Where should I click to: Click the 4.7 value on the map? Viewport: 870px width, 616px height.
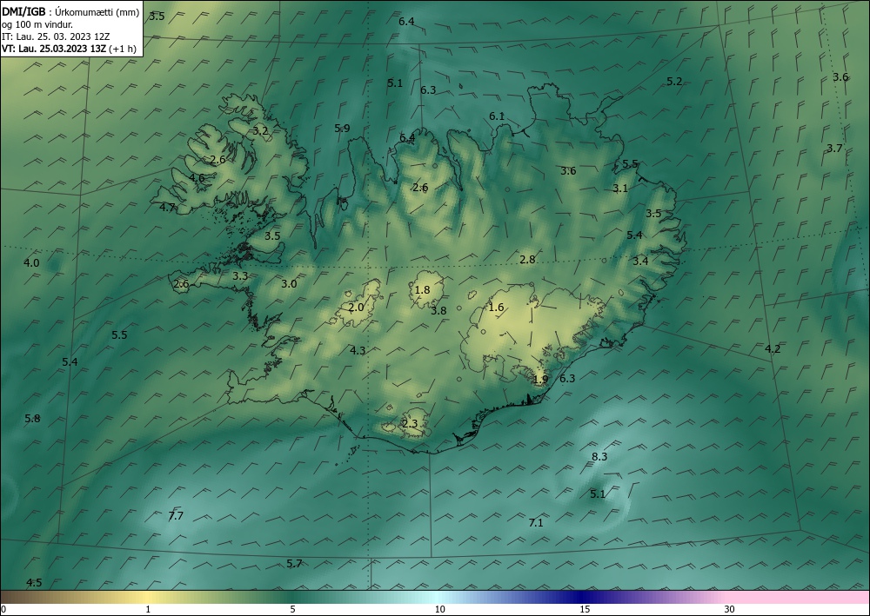click(x=167, y=208)
